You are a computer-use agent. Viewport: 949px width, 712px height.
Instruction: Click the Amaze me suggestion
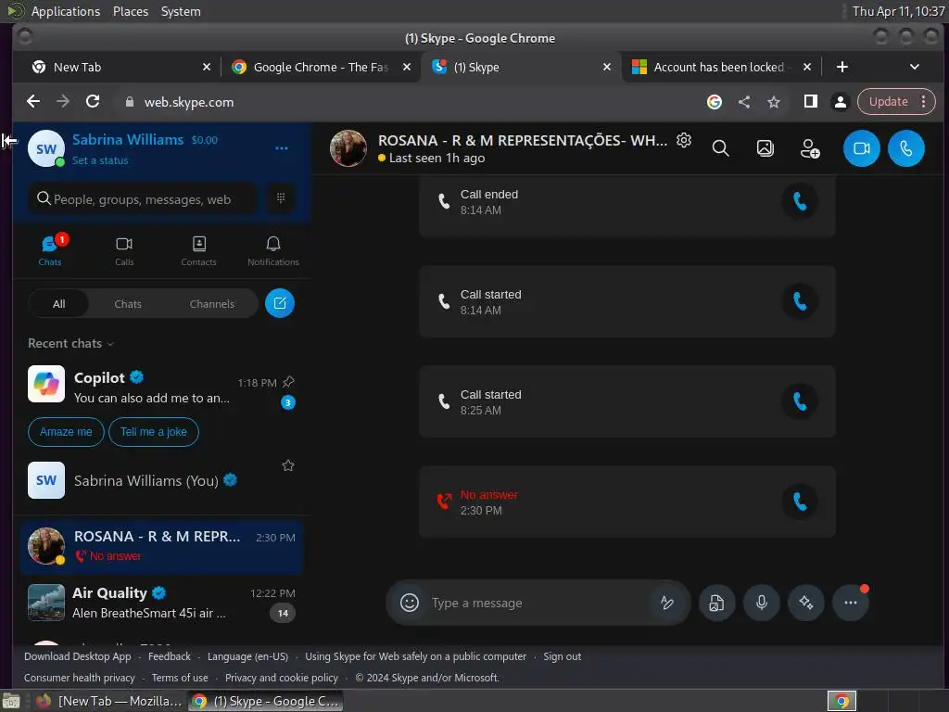[x=66, y=432]
